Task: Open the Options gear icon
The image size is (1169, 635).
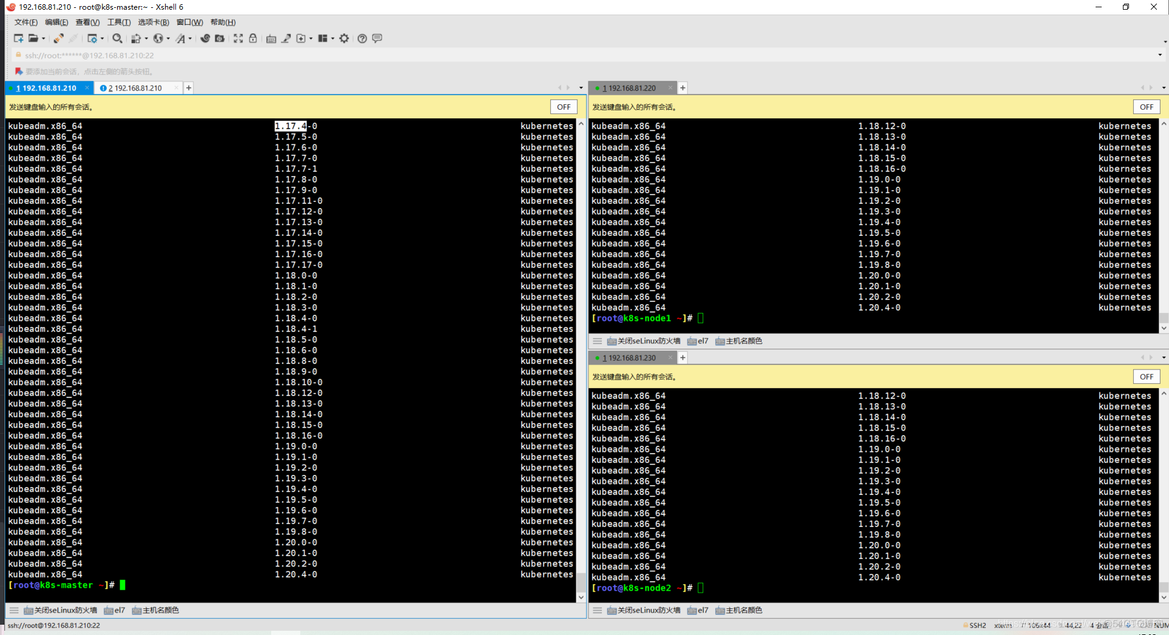Action: 344,38
